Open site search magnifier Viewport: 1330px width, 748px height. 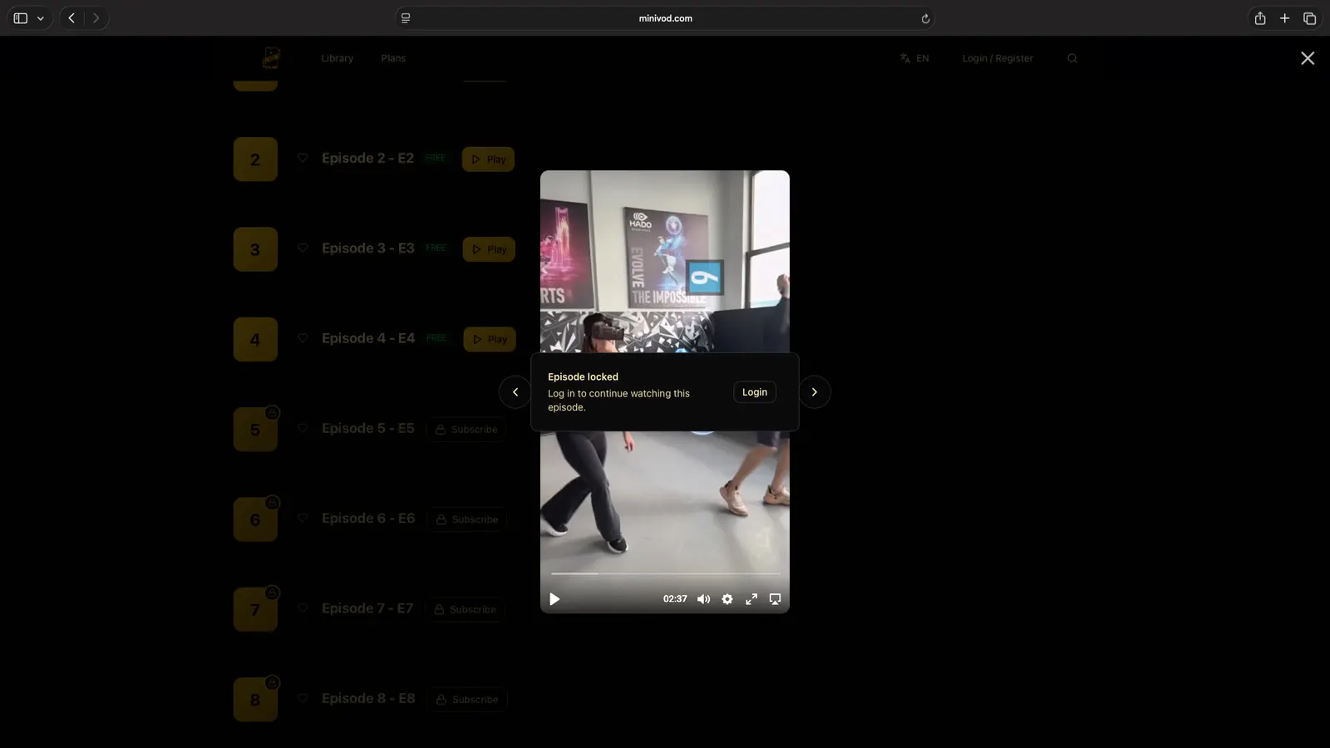click(1072, 58)
